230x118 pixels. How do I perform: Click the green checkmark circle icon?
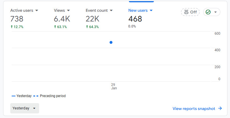click(x=208, y=12)
